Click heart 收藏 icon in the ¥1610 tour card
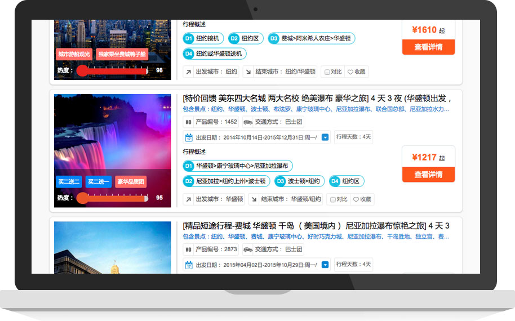The width and height of the screenshot is (515, 321). (x=350, y=72)
